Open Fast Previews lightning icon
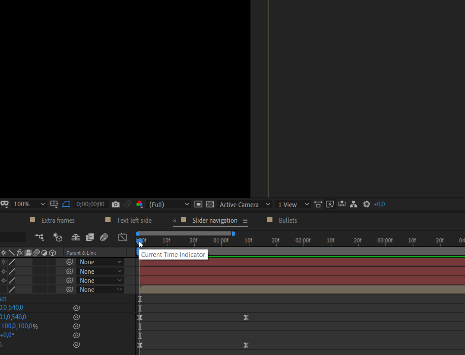Image resolution: width=465 pixels, height=355 pixels. [x=330, y=205]
